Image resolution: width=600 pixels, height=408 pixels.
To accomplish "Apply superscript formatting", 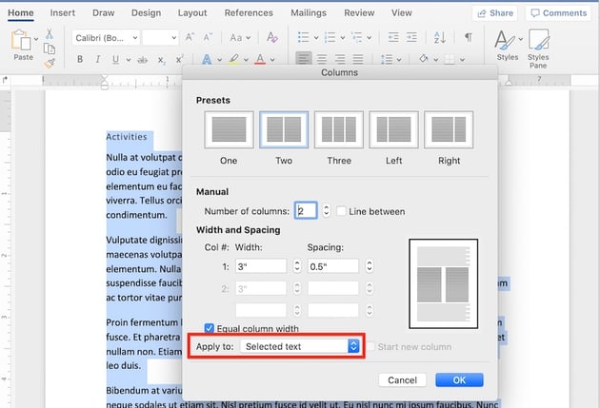I will 179,59.
